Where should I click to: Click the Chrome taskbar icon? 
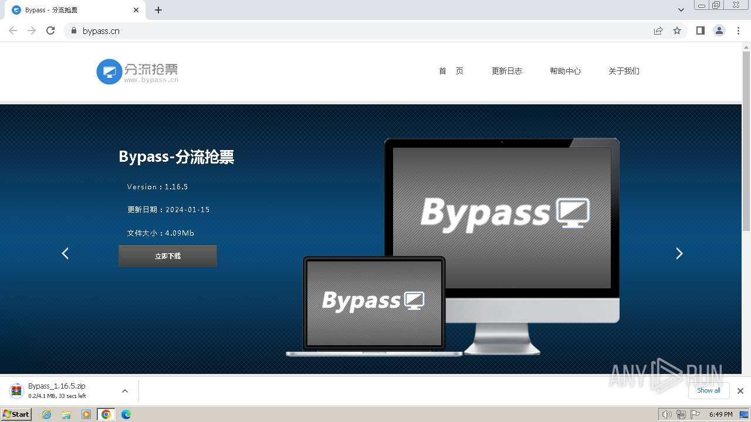(x=106, y=414)
